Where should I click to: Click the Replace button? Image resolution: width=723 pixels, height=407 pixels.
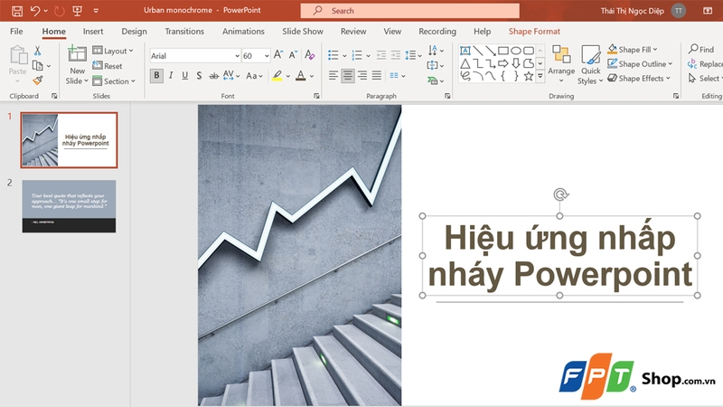(x=705, y=63)
